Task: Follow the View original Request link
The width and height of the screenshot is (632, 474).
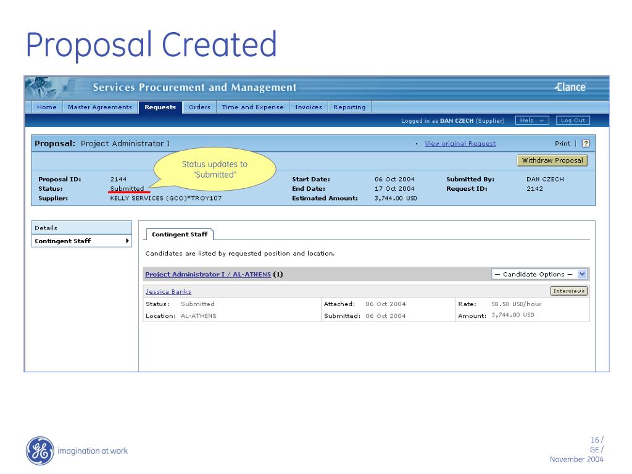Action: click(x=460, y=144)
